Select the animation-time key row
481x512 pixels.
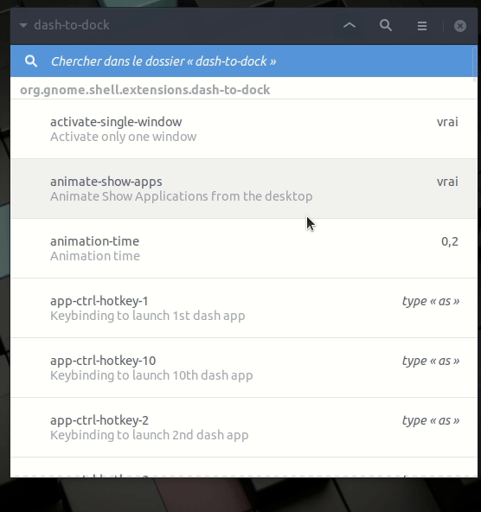tap(244, 248)
